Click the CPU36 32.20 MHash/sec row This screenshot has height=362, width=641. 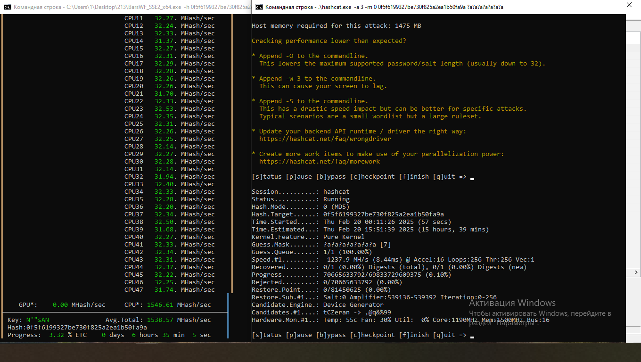click(170, 207)
